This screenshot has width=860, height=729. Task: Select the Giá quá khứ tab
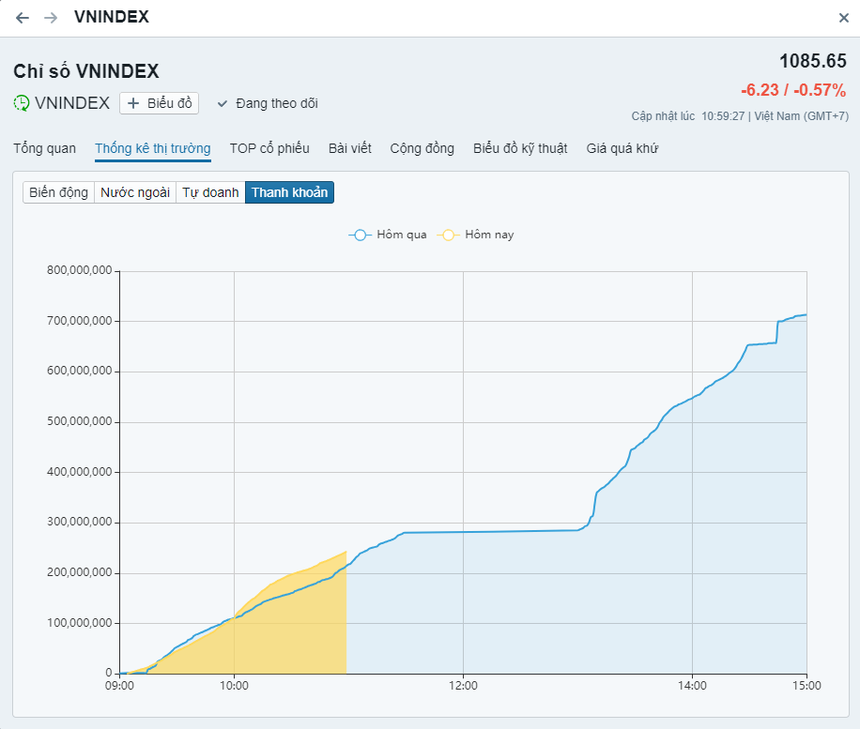pos(622,148)
